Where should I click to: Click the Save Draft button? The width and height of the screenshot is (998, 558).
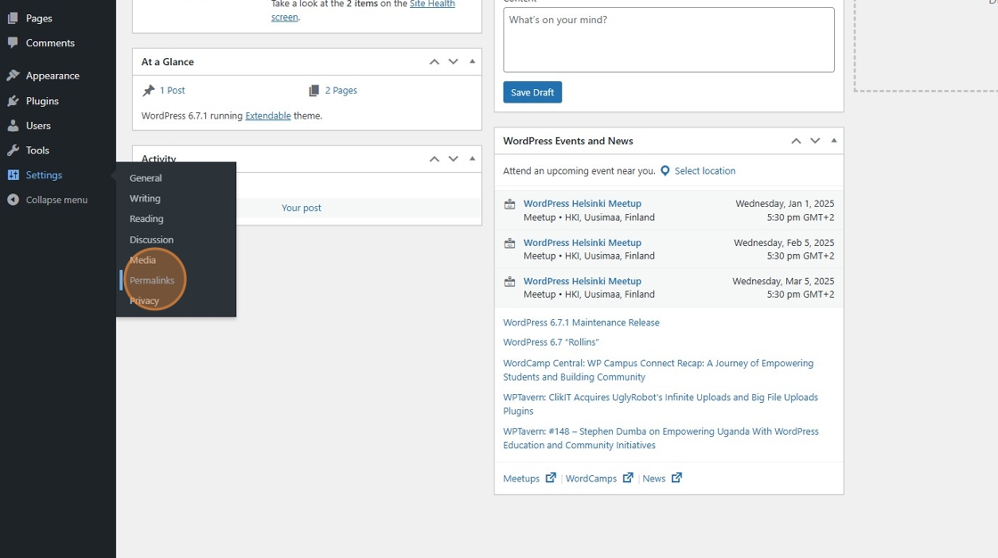pyautogui.click(x=533, y=93)
